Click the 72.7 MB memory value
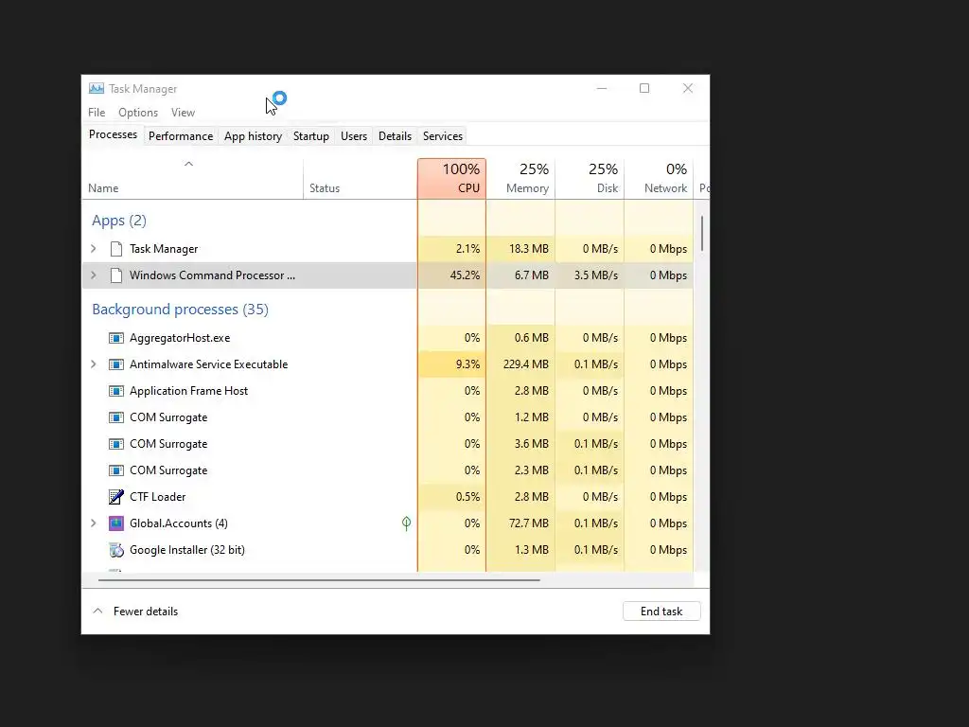 pos(529,523)
